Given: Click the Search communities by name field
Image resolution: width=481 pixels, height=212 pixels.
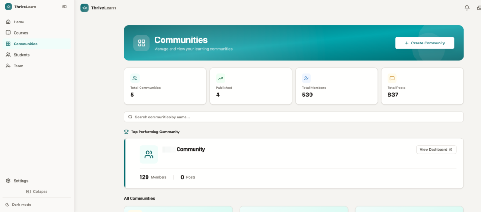Looking at the screenshot, I should point(294,117).
